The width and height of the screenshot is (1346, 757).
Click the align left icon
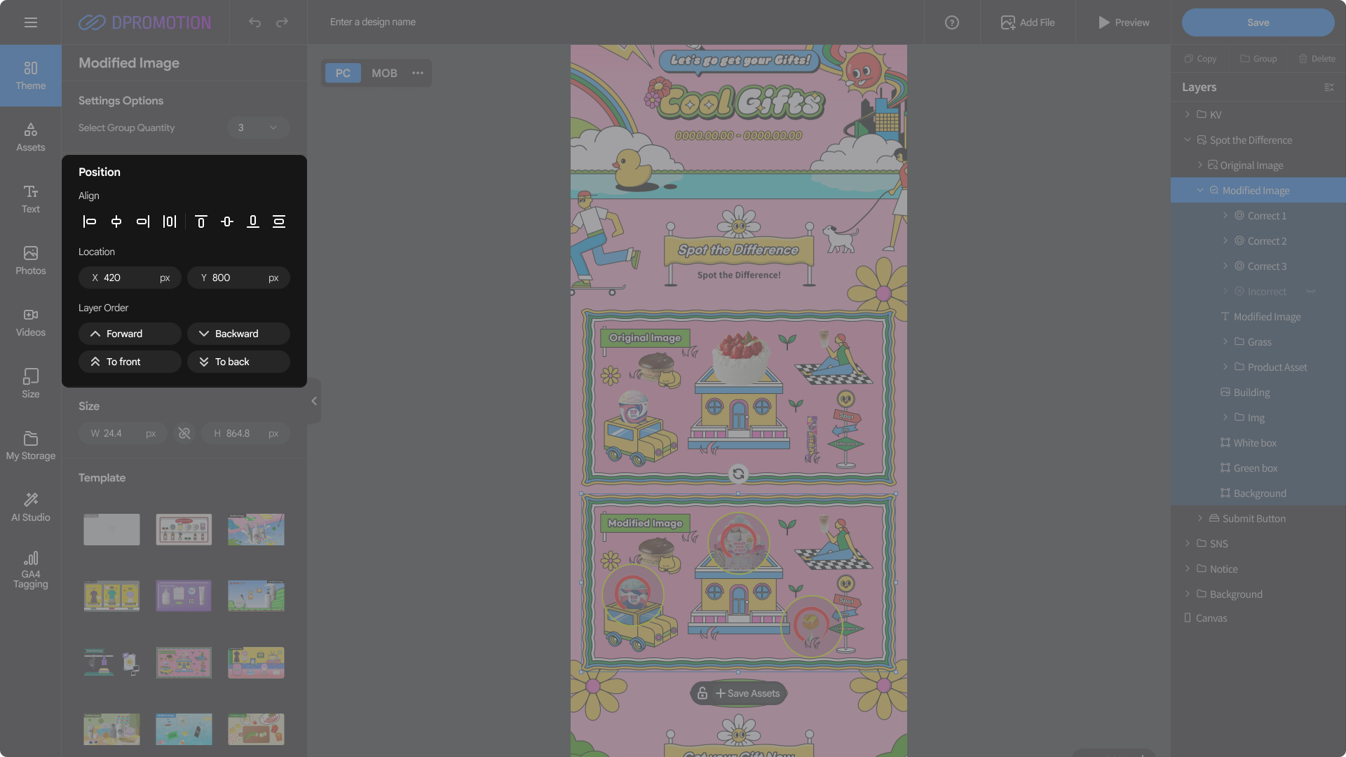click(x=90, y=222)
